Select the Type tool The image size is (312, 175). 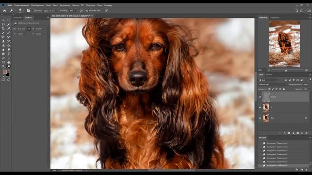[9, 54]
